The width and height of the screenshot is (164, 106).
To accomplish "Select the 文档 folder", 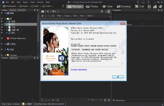I will click(x=13, y=27).
